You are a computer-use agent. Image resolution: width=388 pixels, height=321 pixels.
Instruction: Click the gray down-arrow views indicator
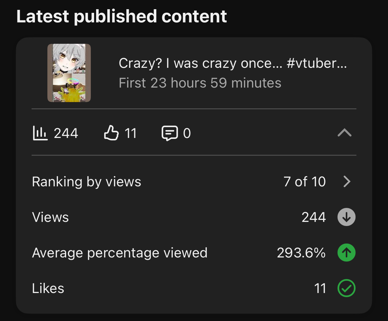coord(347,217)
